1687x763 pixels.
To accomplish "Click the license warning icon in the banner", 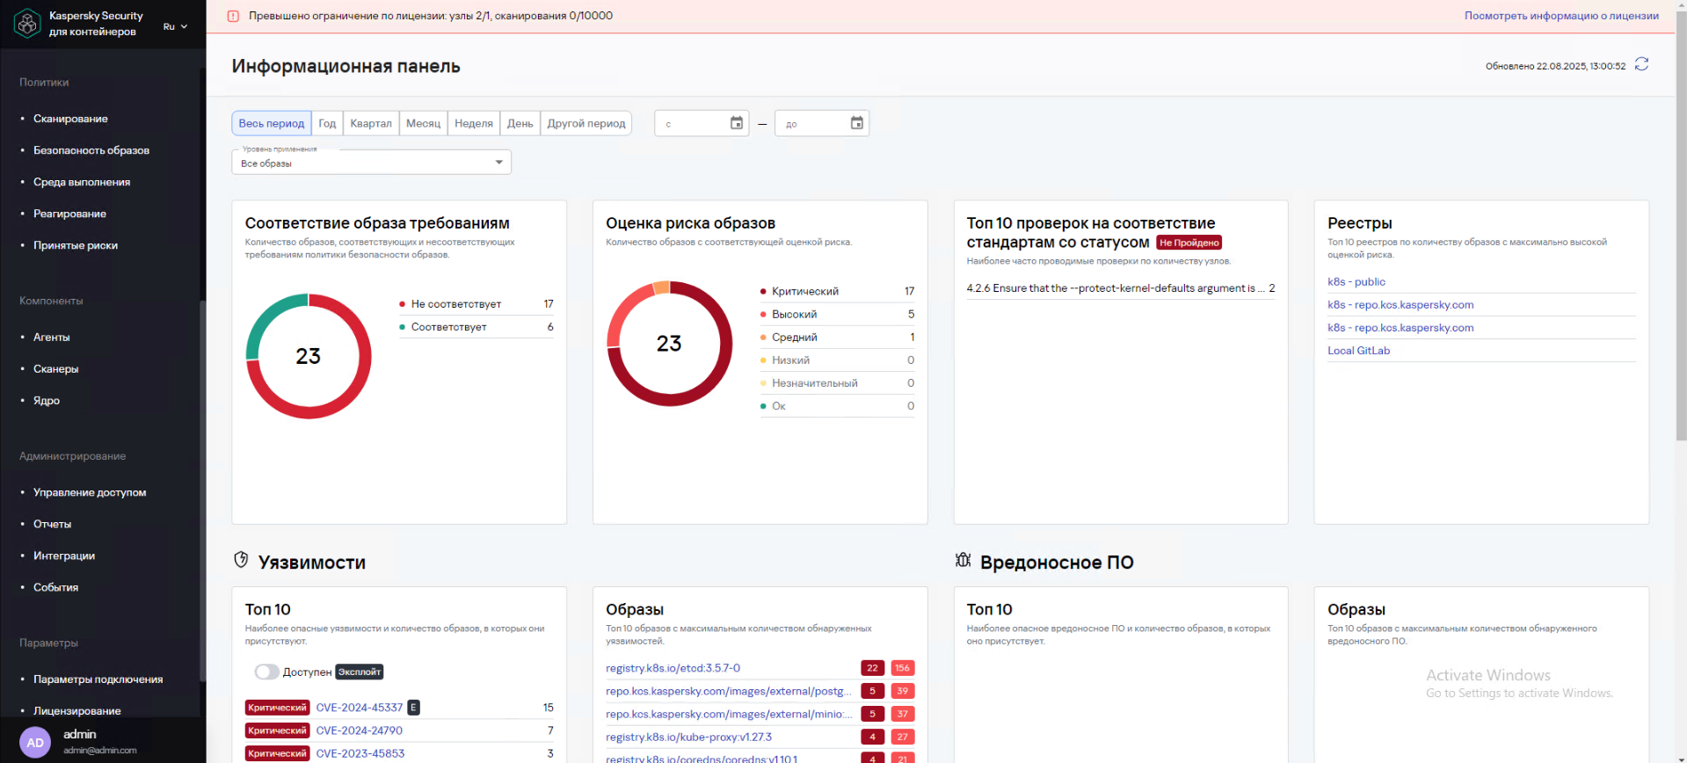I will (x=233, y=16).
